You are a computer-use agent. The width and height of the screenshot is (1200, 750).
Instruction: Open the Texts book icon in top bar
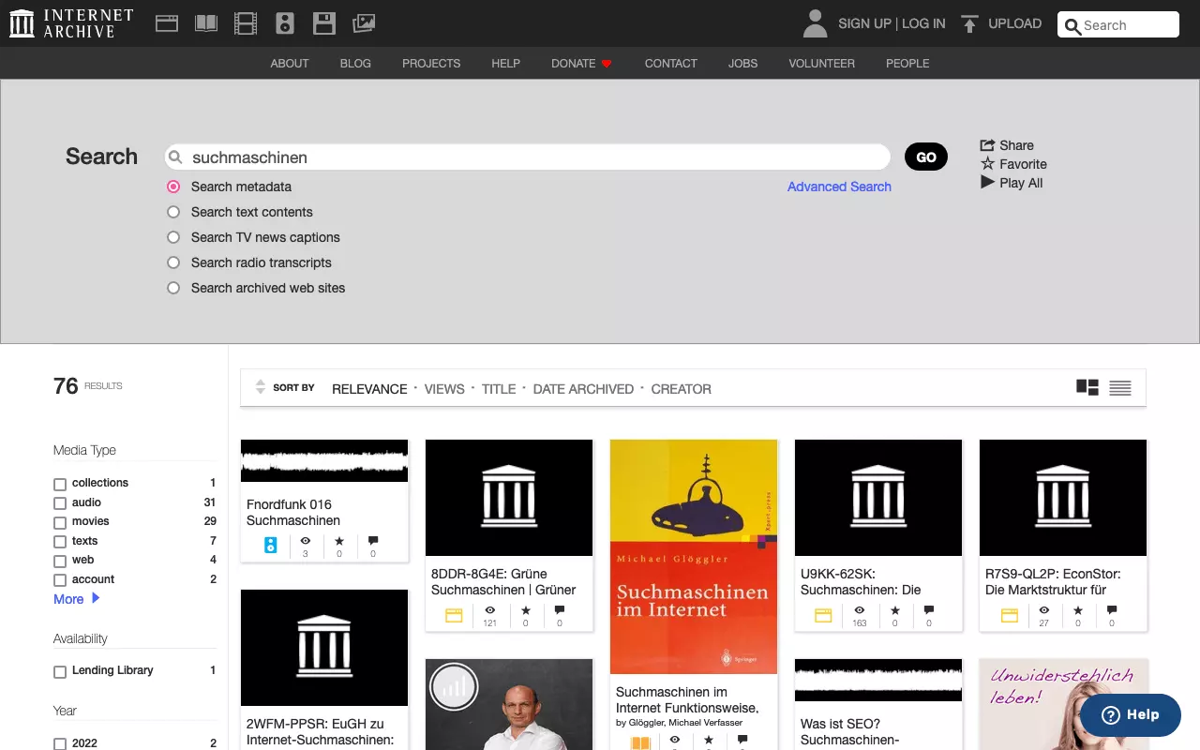[206, 23]
